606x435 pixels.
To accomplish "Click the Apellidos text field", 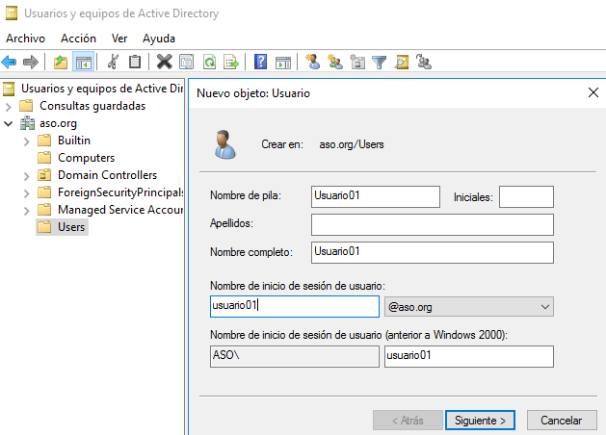I will 432,224.
